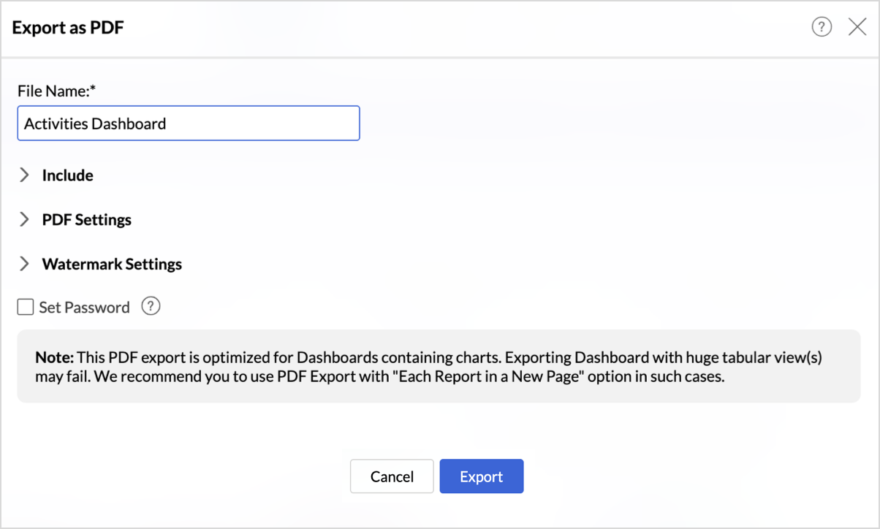Click the help icon beside Set Password

pos(151,307)
